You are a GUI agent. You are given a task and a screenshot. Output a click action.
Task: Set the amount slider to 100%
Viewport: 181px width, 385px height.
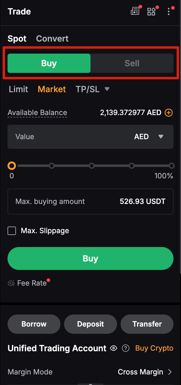172,165
